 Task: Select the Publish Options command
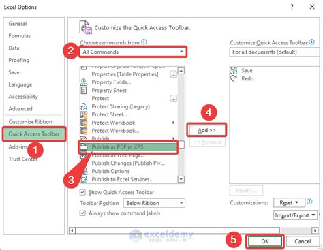point(110,171)
